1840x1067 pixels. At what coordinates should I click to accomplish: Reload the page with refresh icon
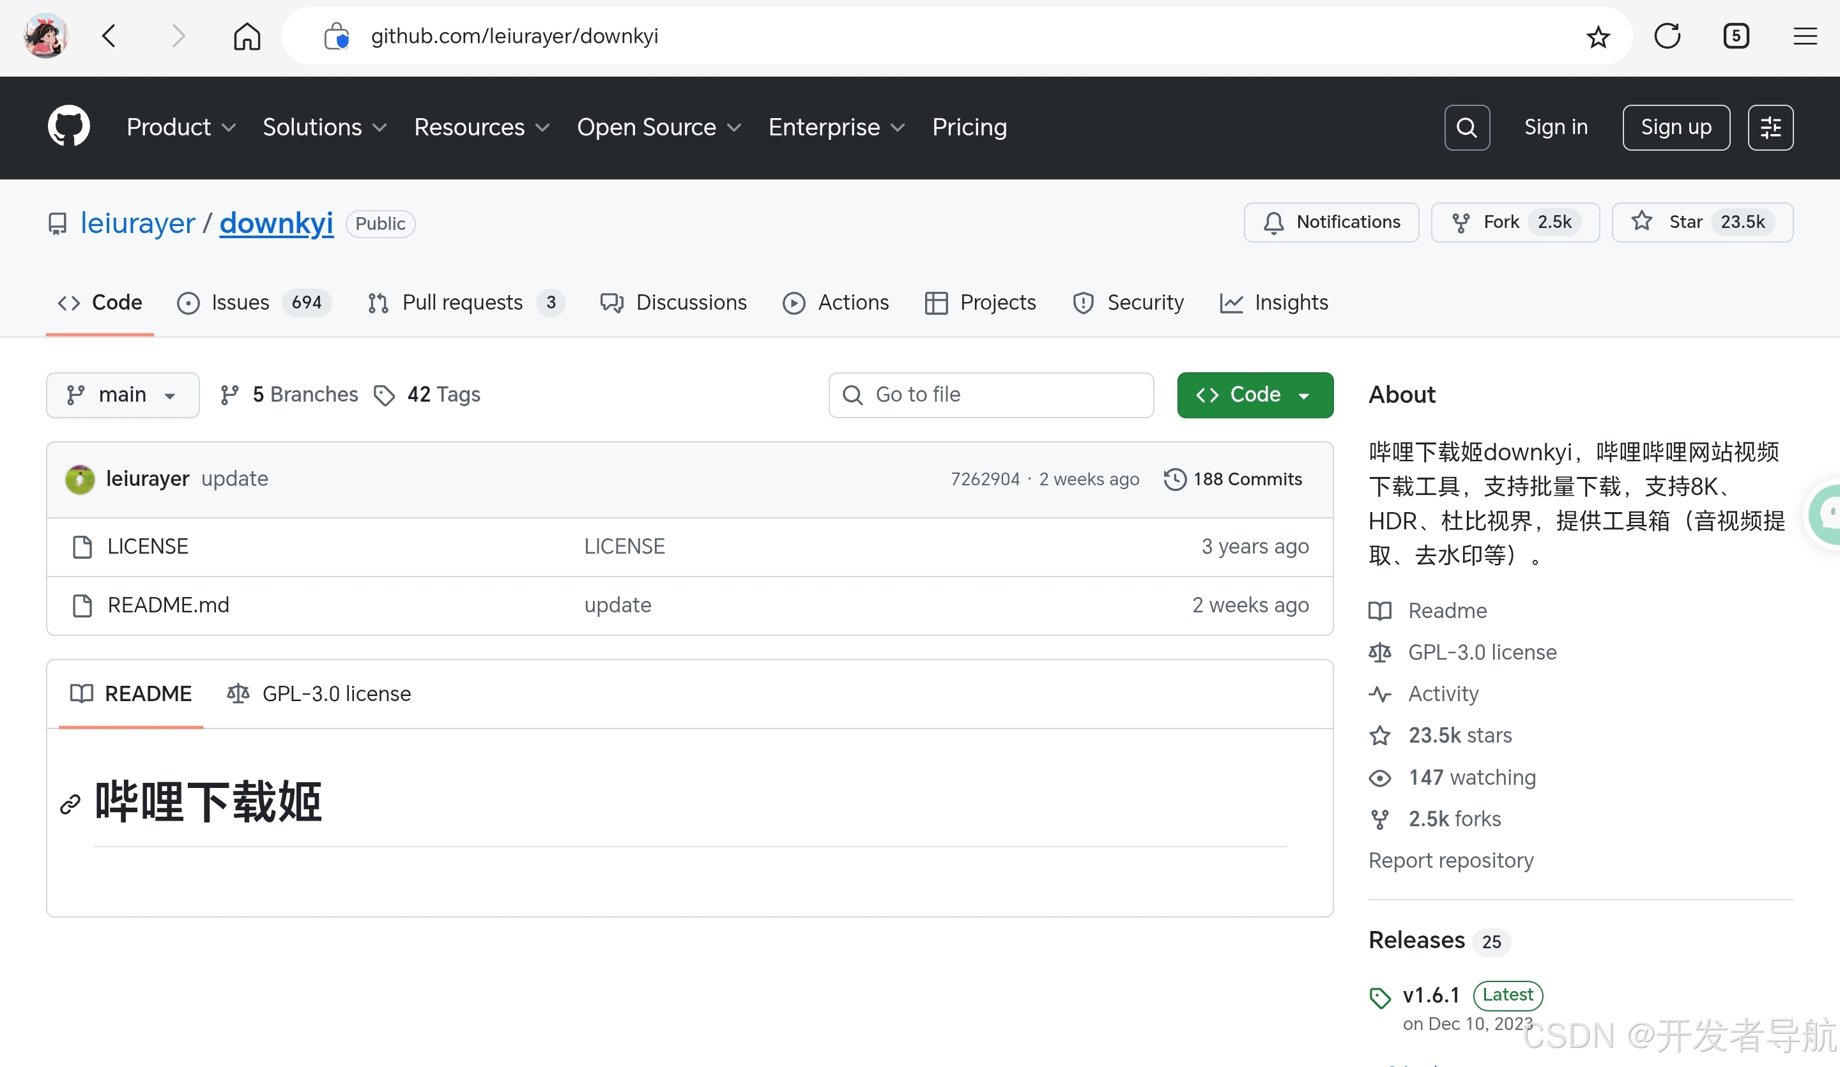1667,36
